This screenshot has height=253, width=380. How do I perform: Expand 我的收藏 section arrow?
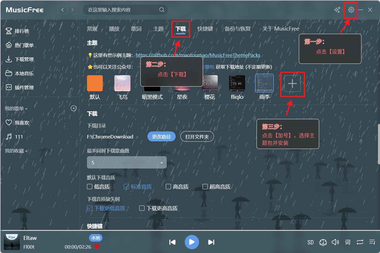26,152
